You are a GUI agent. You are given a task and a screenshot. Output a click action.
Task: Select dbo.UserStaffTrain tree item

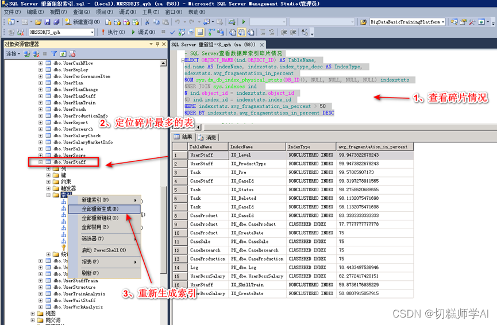(76, 281)
